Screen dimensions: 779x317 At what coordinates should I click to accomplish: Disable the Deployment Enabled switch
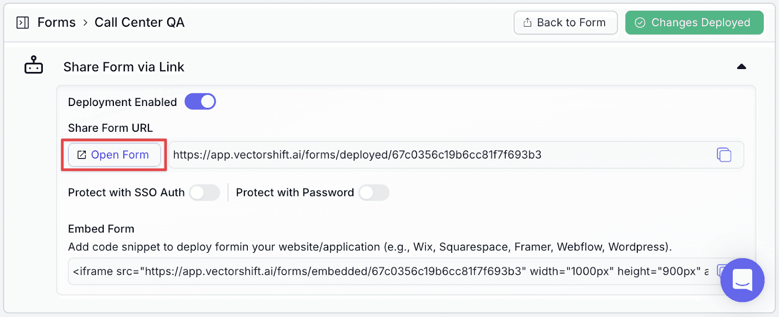(x=200, y=102)
